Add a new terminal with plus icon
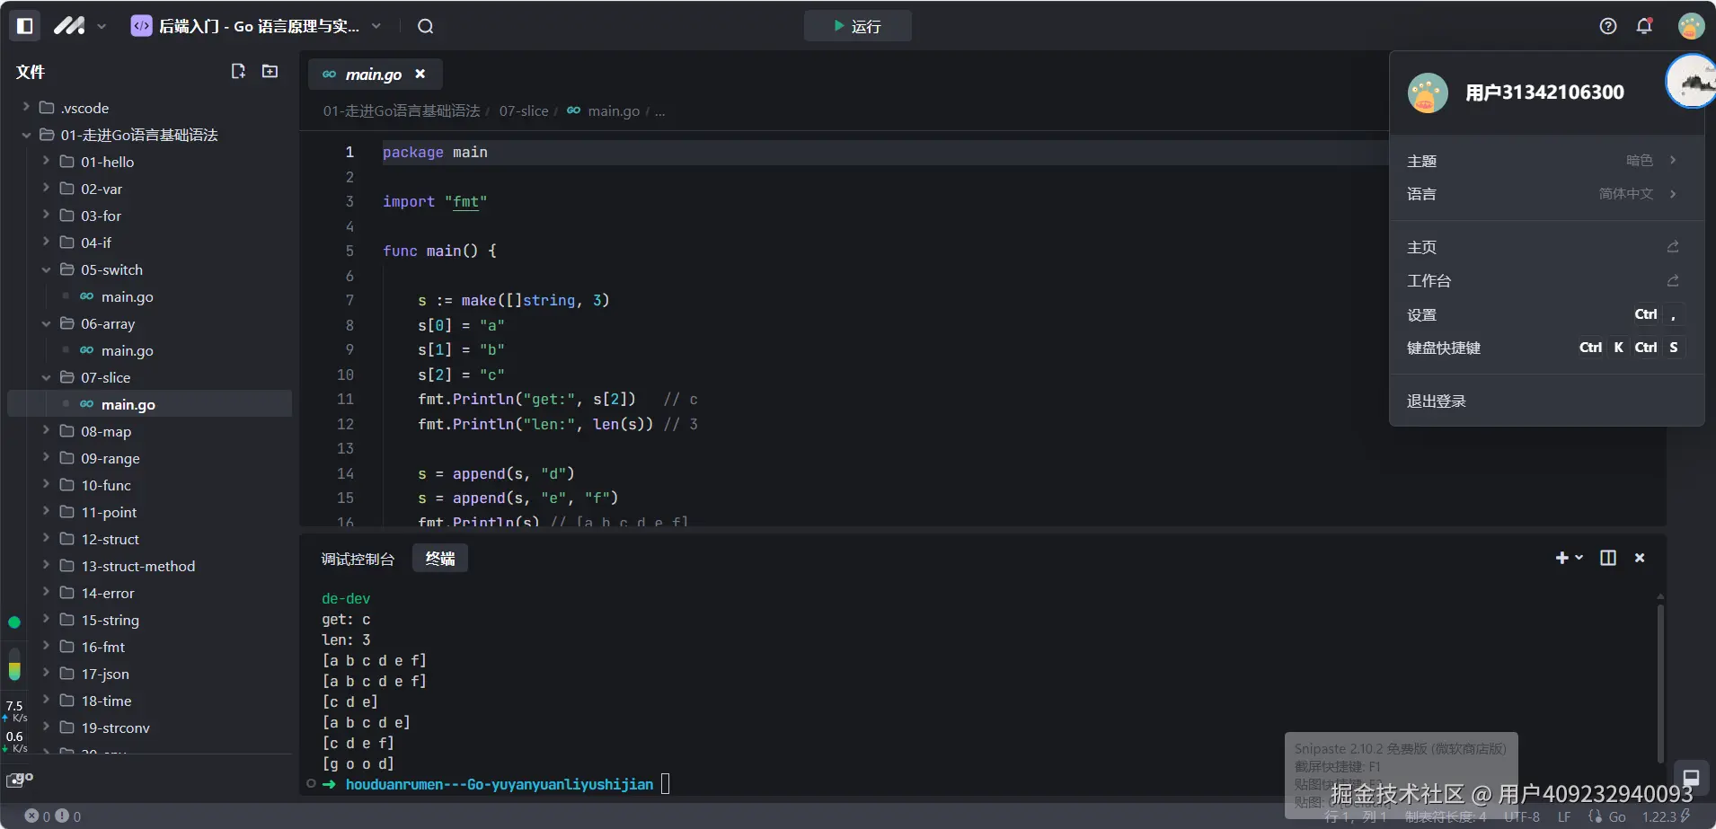The height and width of the screenshot is (829, 1716). [1561, 558]
